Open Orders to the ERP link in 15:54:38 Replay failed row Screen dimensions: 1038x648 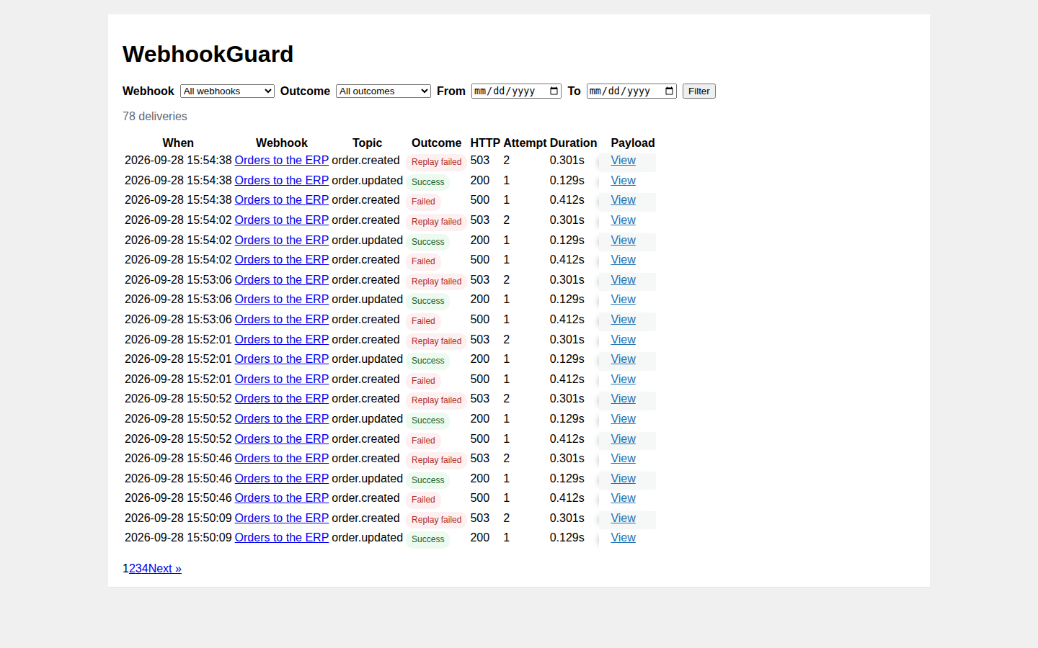[x=281, y=160]
